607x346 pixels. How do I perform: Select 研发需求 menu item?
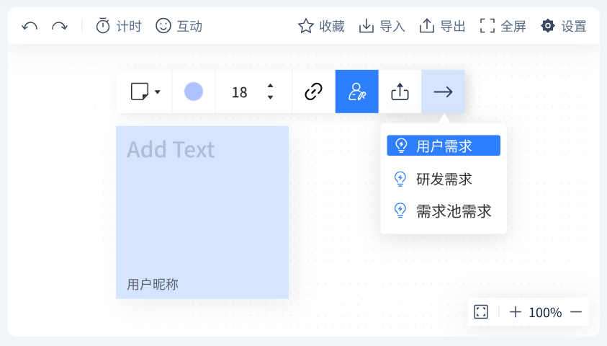444,179
